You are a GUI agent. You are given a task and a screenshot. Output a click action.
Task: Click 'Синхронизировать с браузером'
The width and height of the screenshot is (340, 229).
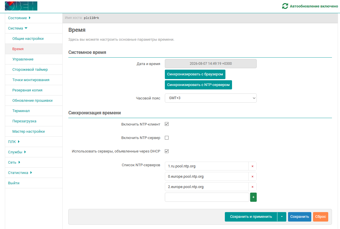tap(195, 74)
